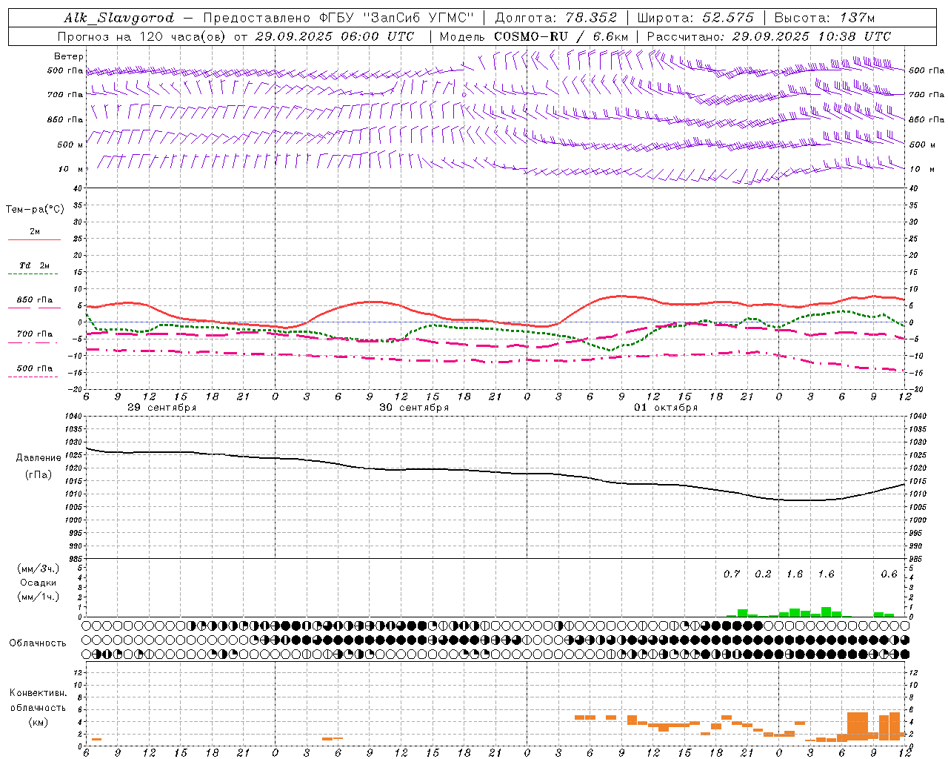Click the '0.2' precipitation total value
The width and height of the screenshot is (948, 759).
pyautogui.click(x=763, y=574)
